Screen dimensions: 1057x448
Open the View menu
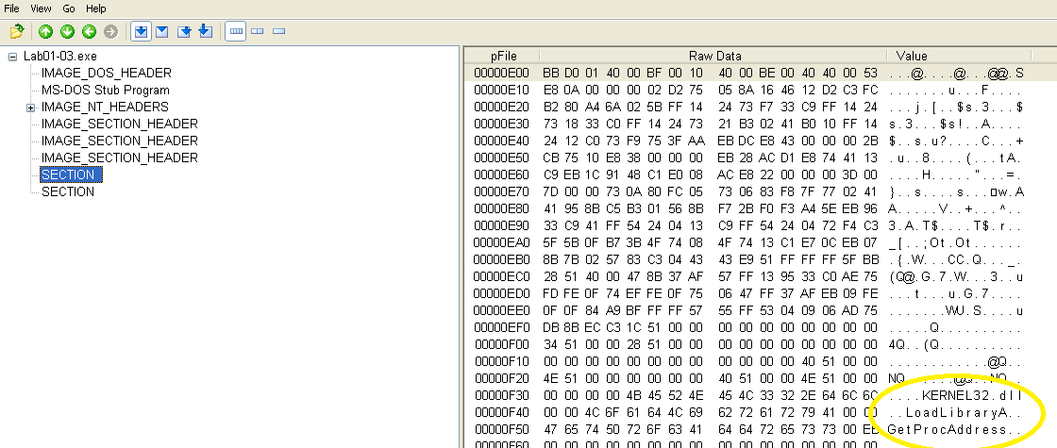click(42, 8)
